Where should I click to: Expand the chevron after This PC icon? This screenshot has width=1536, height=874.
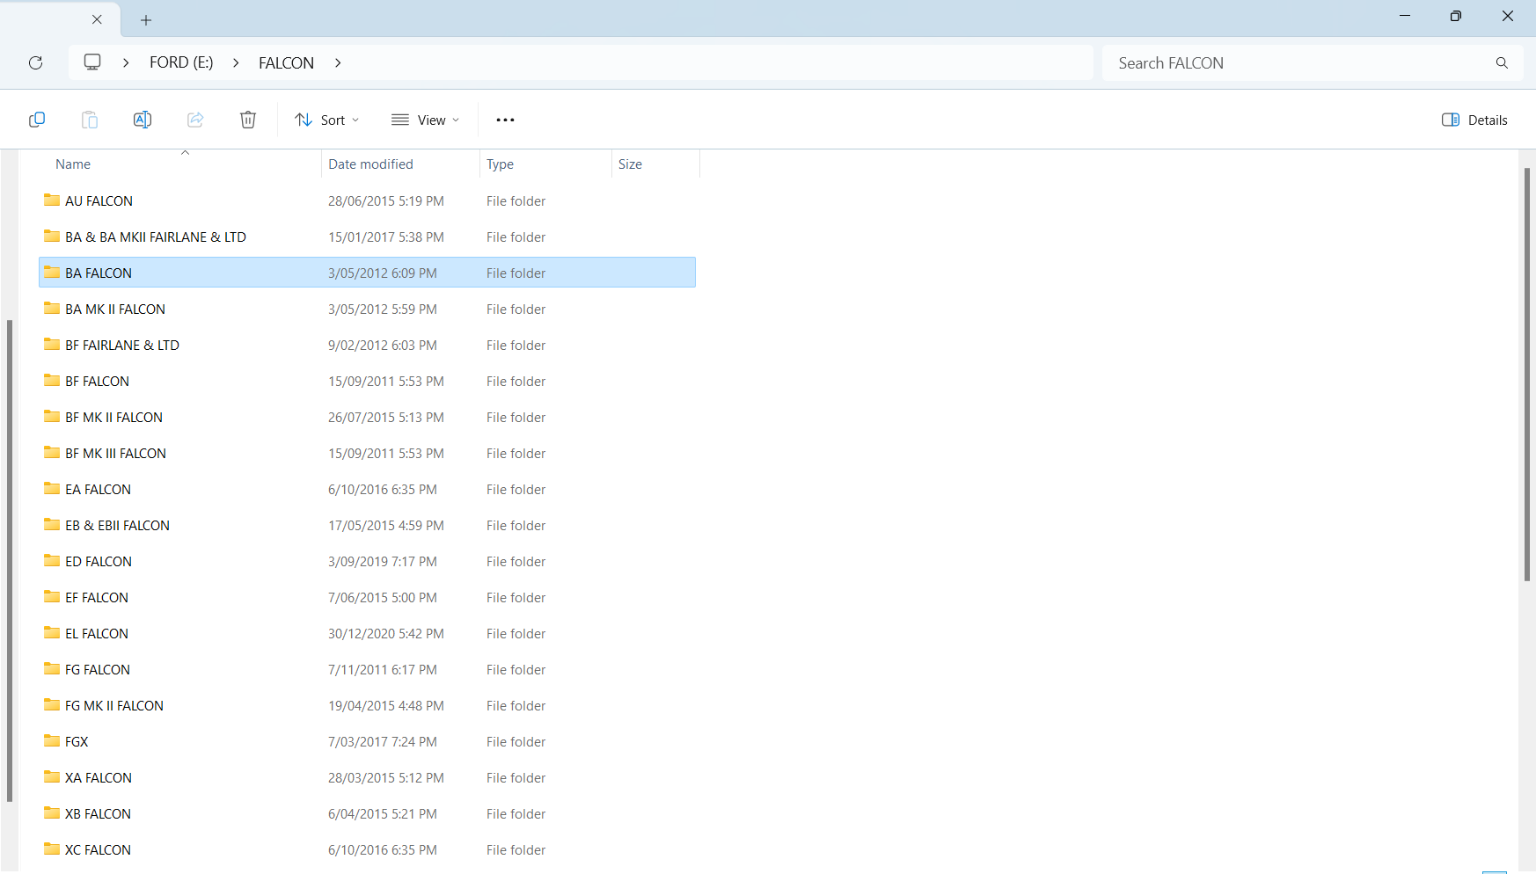(x=126, y=62)
